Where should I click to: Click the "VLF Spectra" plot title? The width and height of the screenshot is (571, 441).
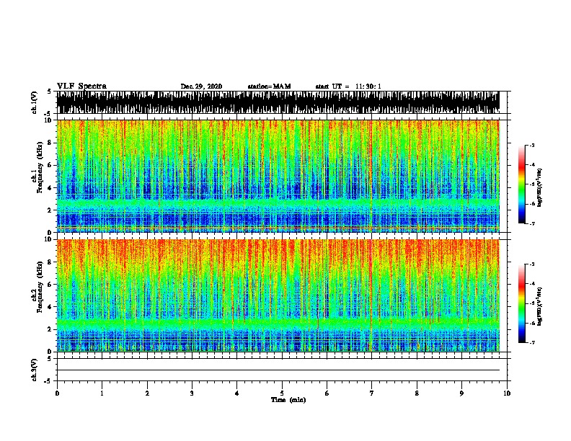[81, 86]
